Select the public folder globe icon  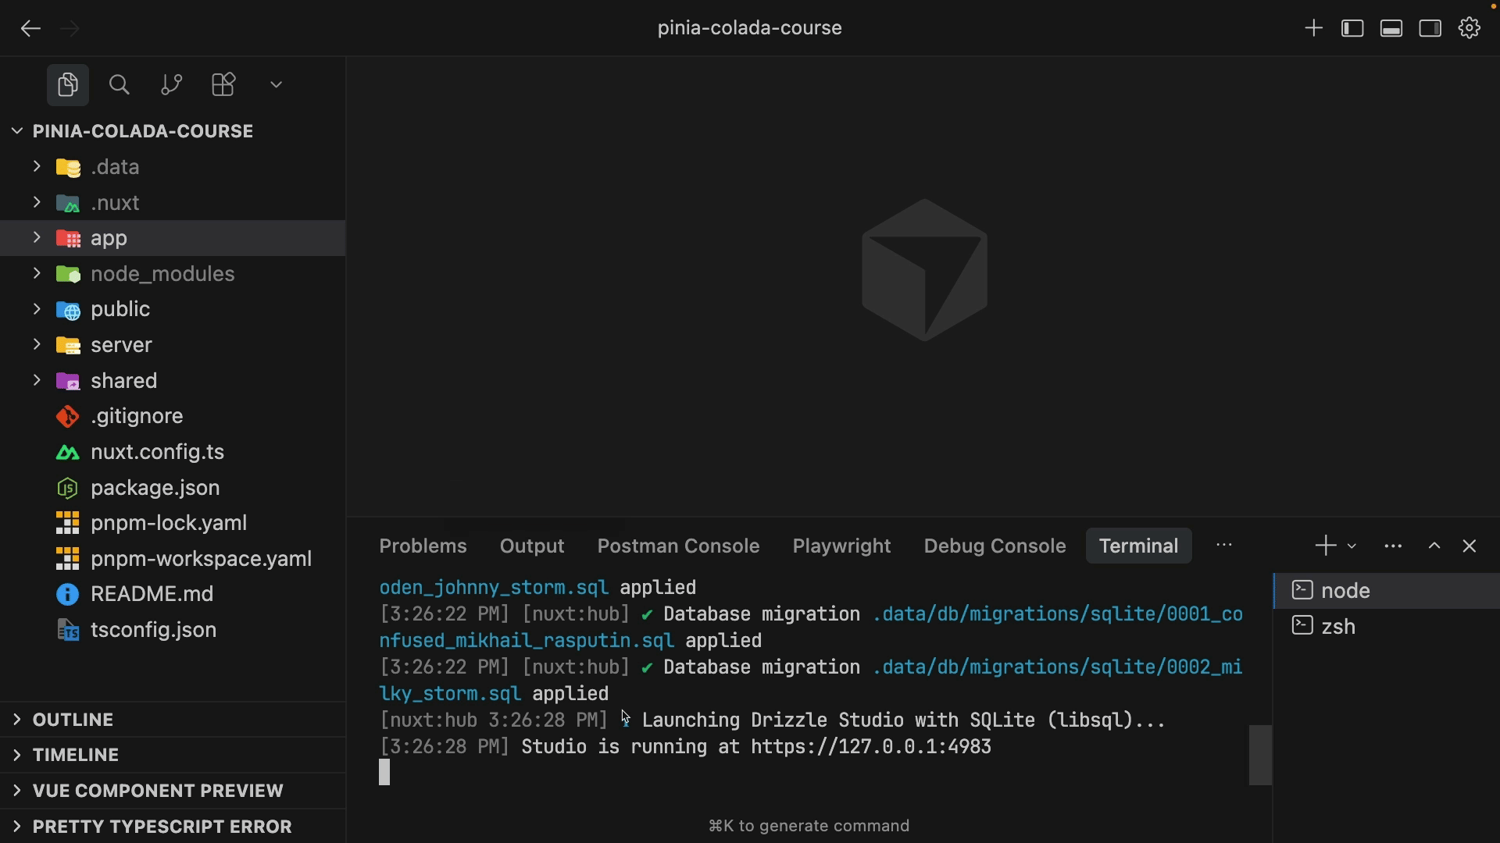click(x=68, y=310)
